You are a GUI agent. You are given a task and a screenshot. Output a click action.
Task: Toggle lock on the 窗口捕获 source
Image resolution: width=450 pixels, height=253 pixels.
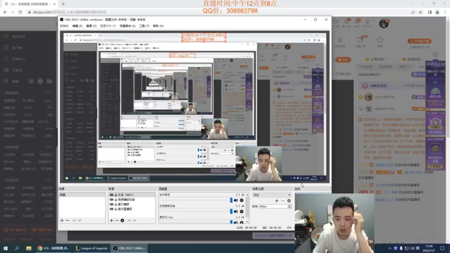point(116,204)
